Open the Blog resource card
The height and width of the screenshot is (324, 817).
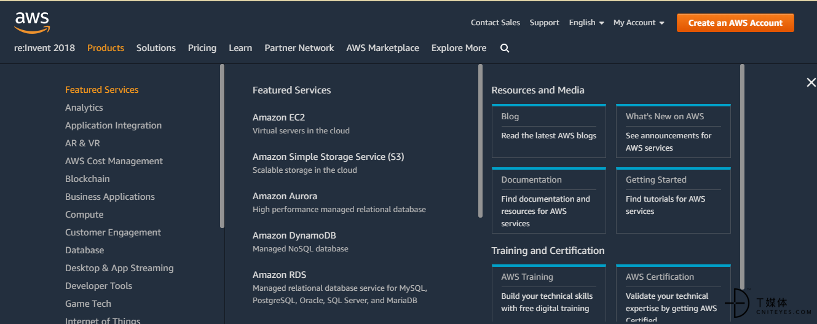549,131
